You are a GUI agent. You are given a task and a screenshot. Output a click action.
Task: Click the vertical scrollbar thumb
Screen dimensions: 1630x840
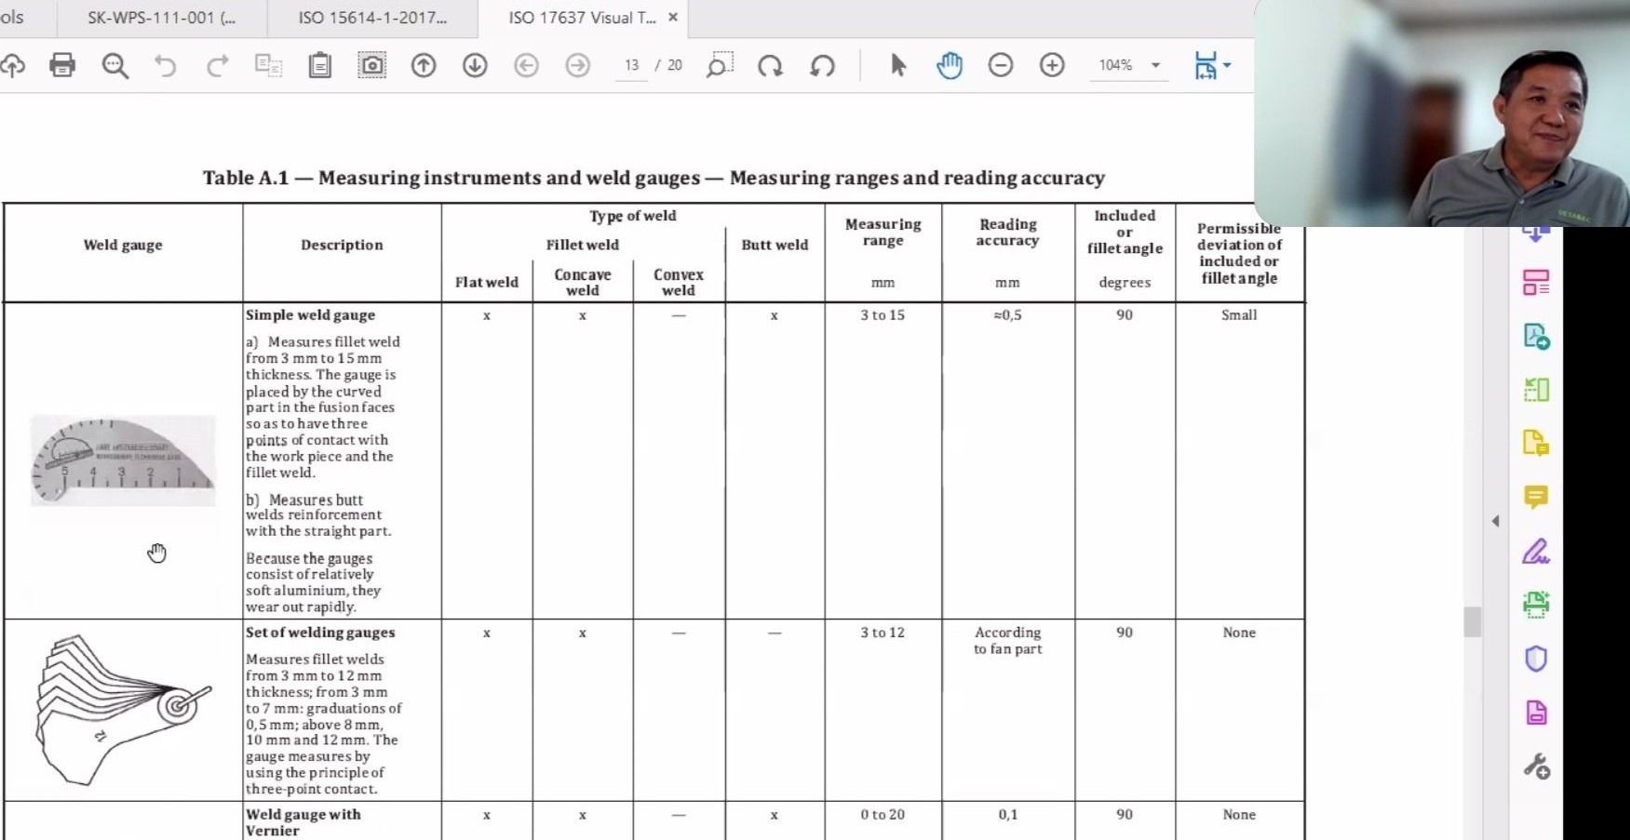(1472, 621)
